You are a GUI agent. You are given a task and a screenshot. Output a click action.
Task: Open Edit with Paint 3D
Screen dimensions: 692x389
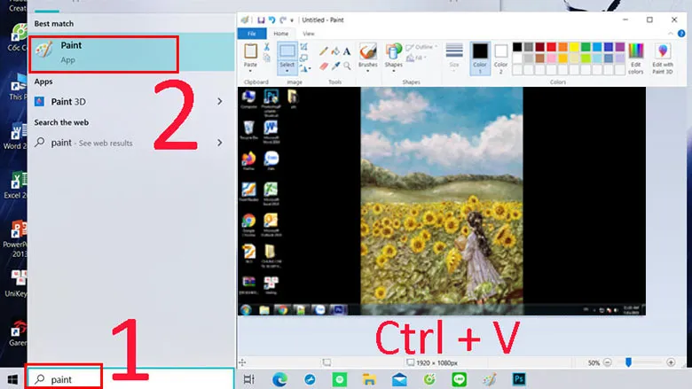coord(663,57)
